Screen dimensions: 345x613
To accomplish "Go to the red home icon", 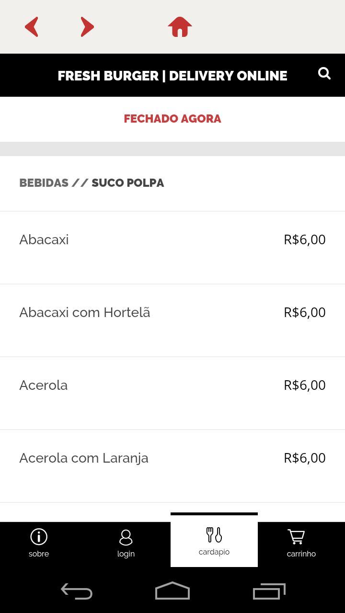I will (180, 27).
